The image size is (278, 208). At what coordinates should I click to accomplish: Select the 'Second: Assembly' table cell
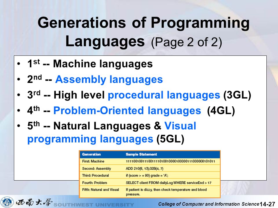[x=96, y=168]
